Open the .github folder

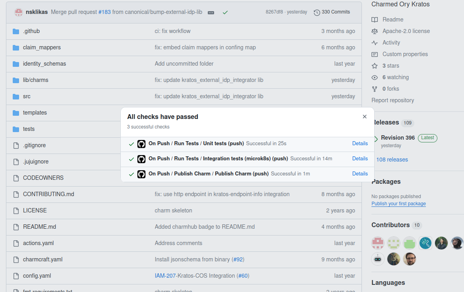click(x=31, y=31)
